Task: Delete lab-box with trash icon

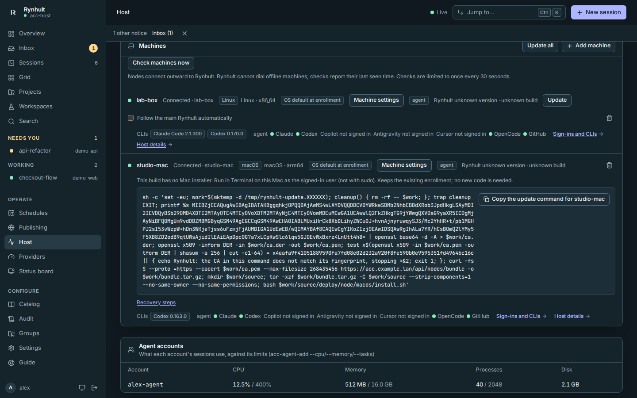Action: [609, 118]
